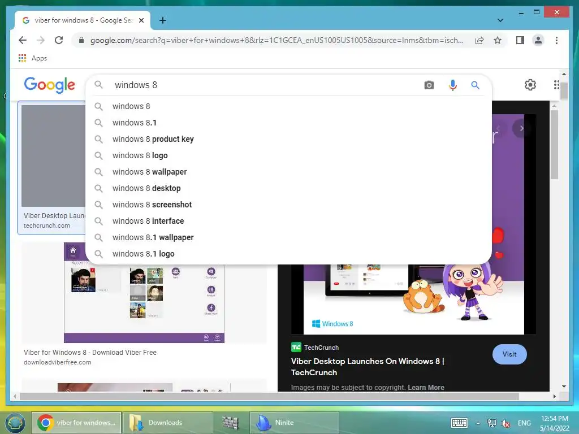Select the 'windows 8.1' suggestion
579x434 pixels.
(288, 123)
